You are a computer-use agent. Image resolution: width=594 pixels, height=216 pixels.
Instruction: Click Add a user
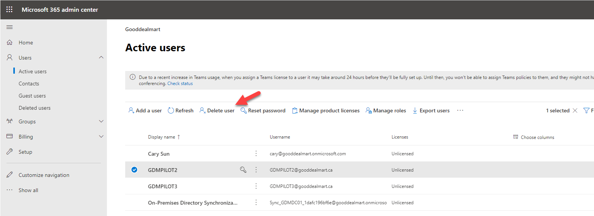(145, 110)
